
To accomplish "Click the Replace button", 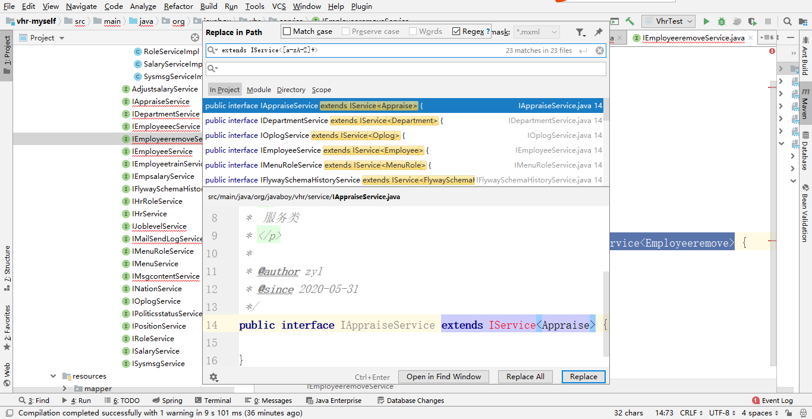I will tap(584, 377).
